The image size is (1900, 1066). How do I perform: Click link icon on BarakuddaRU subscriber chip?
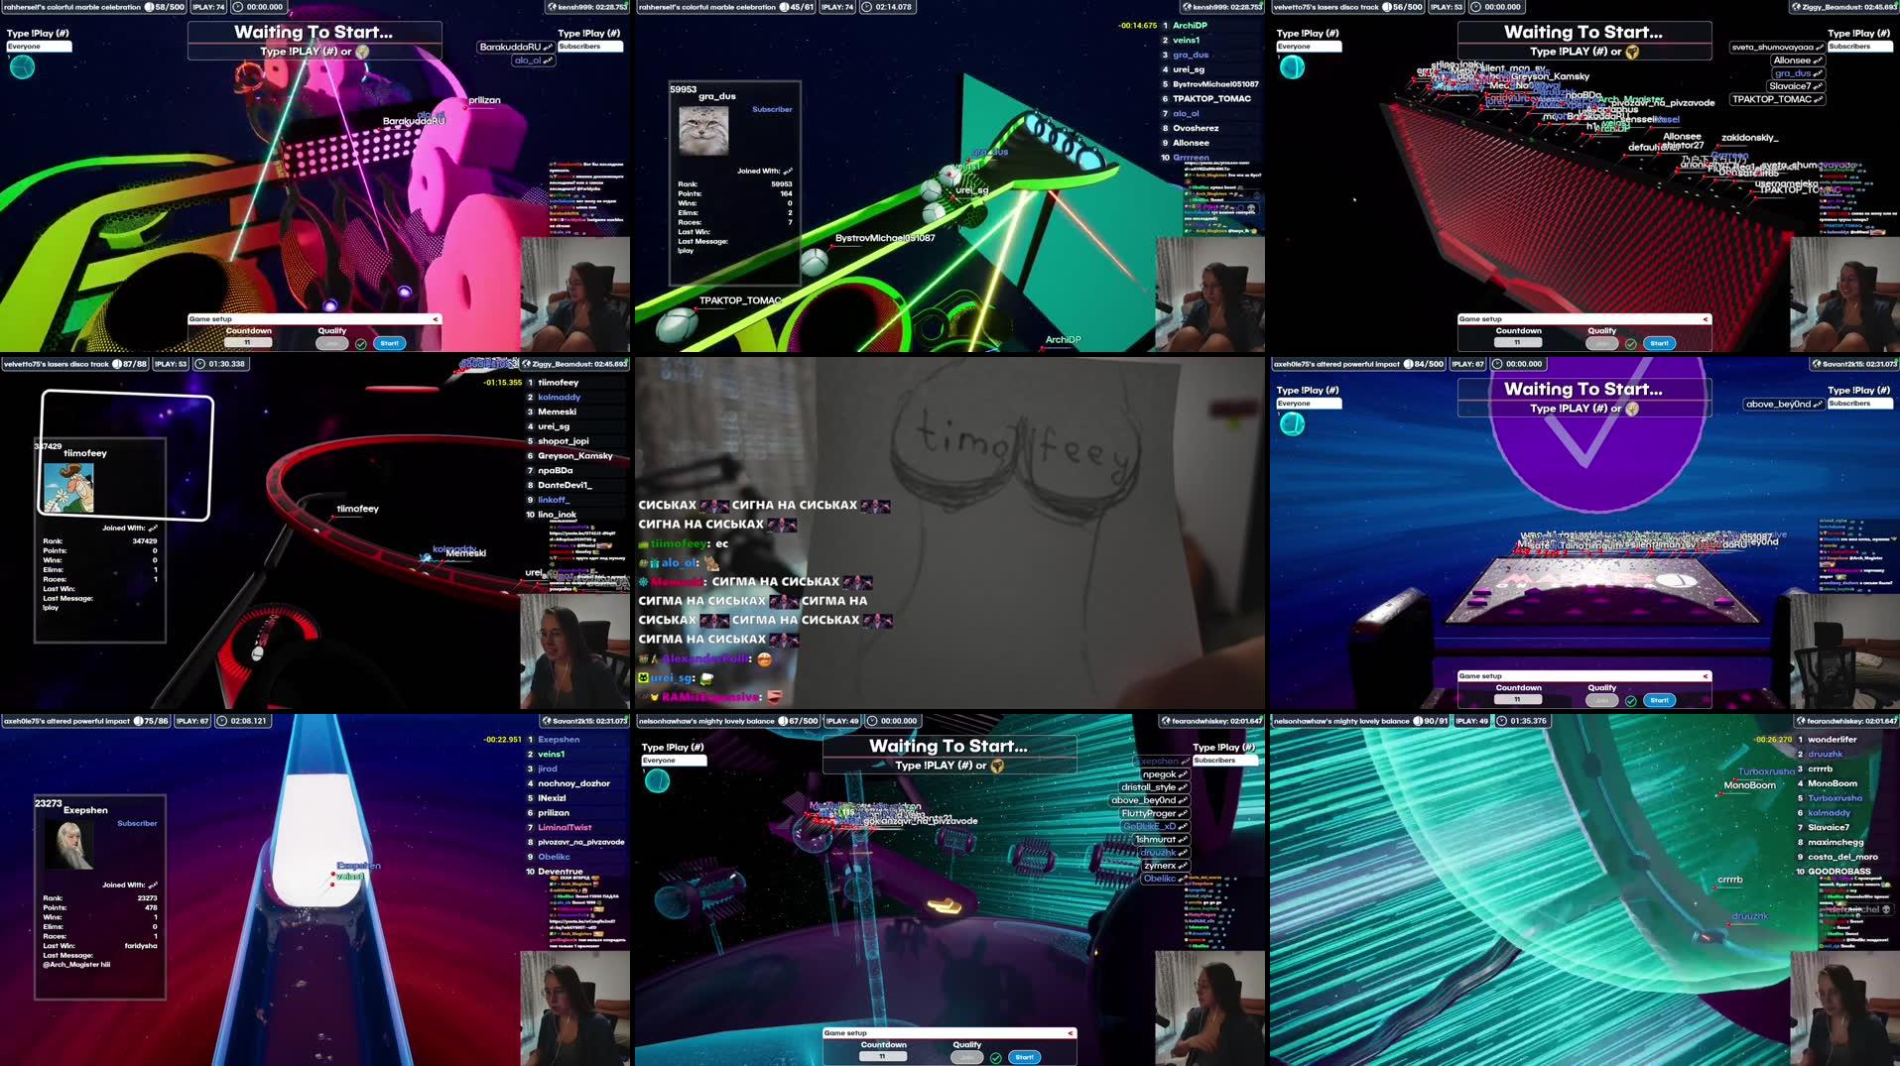pyautogui.click(x=548, y=48)
